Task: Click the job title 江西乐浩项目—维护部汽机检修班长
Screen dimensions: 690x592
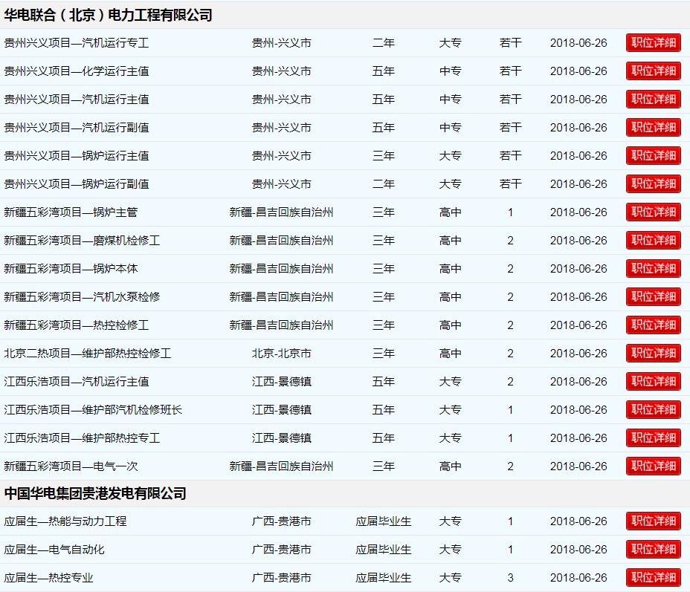Action: click(93, 409)
